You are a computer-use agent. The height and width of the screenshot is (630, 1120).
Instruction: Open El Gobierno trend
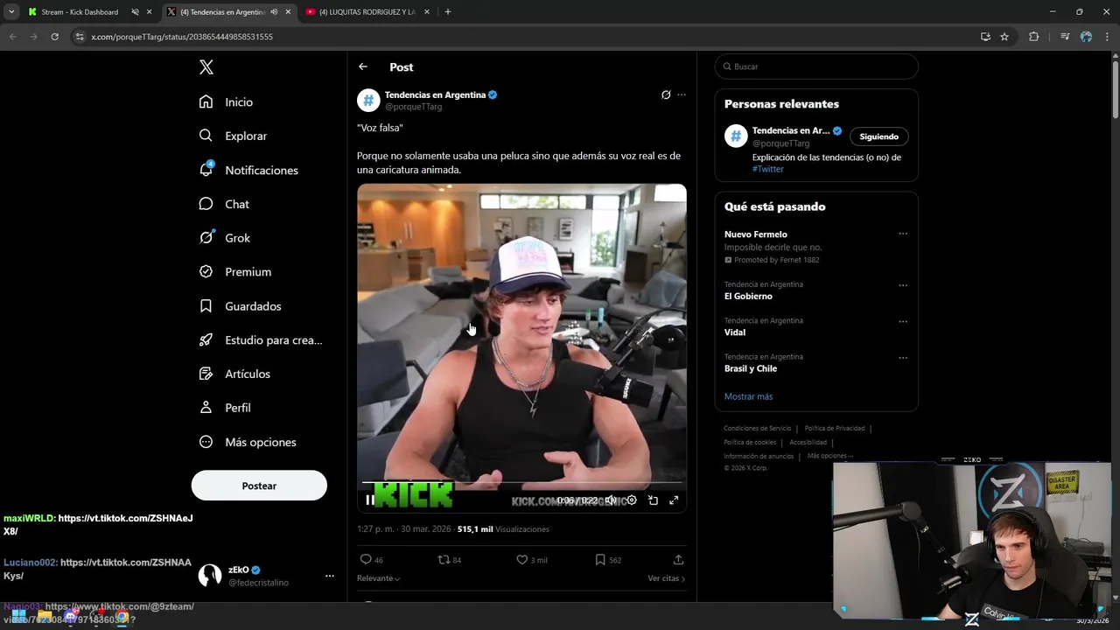[x=748, y=297]
